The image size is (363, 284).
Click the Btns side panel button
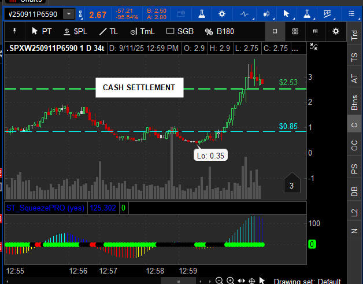point(354,103)
